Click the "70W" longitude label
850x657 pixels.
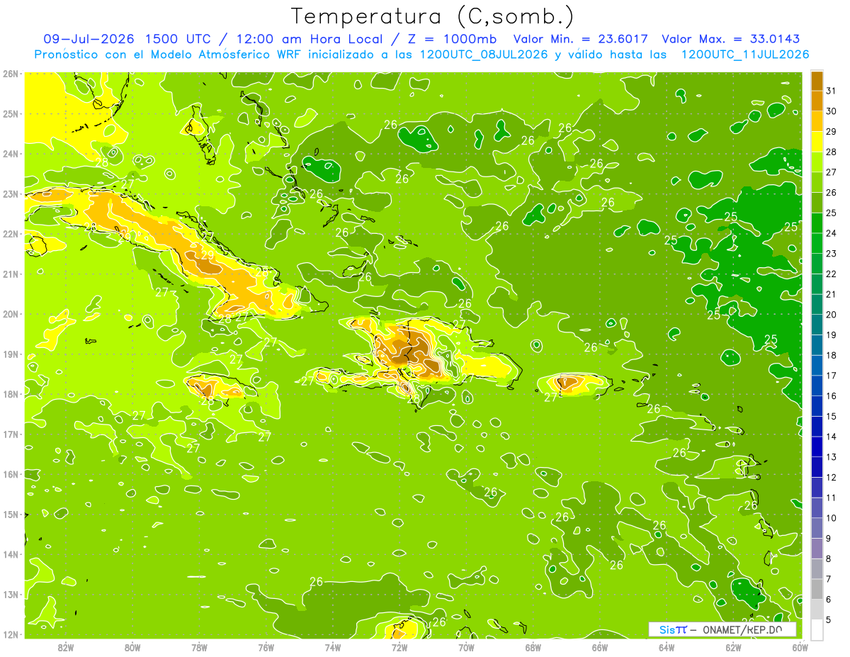466,647
